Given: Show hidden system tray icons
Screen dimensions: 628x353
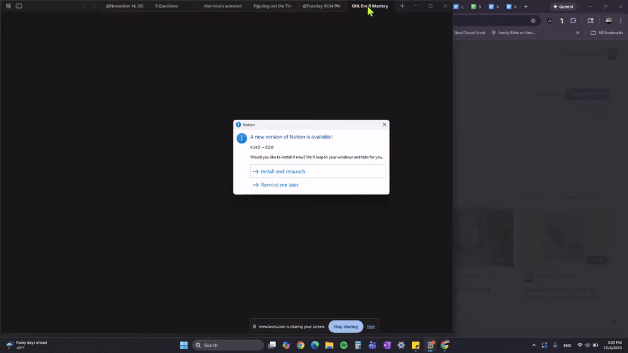Looking at the screenshot, I should pos(534,345).
